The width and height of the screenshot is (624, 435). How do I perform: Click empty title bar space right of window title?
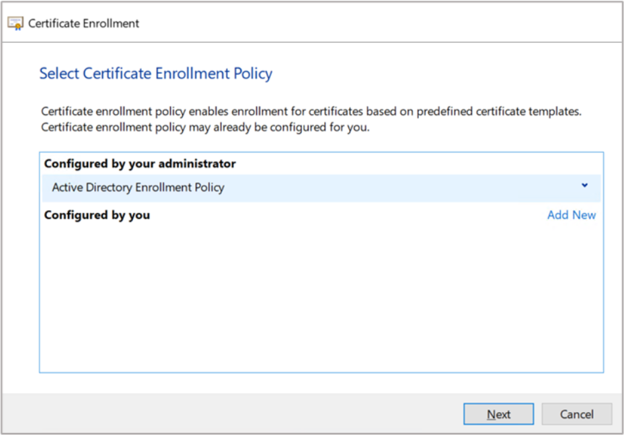coord(377,23)
